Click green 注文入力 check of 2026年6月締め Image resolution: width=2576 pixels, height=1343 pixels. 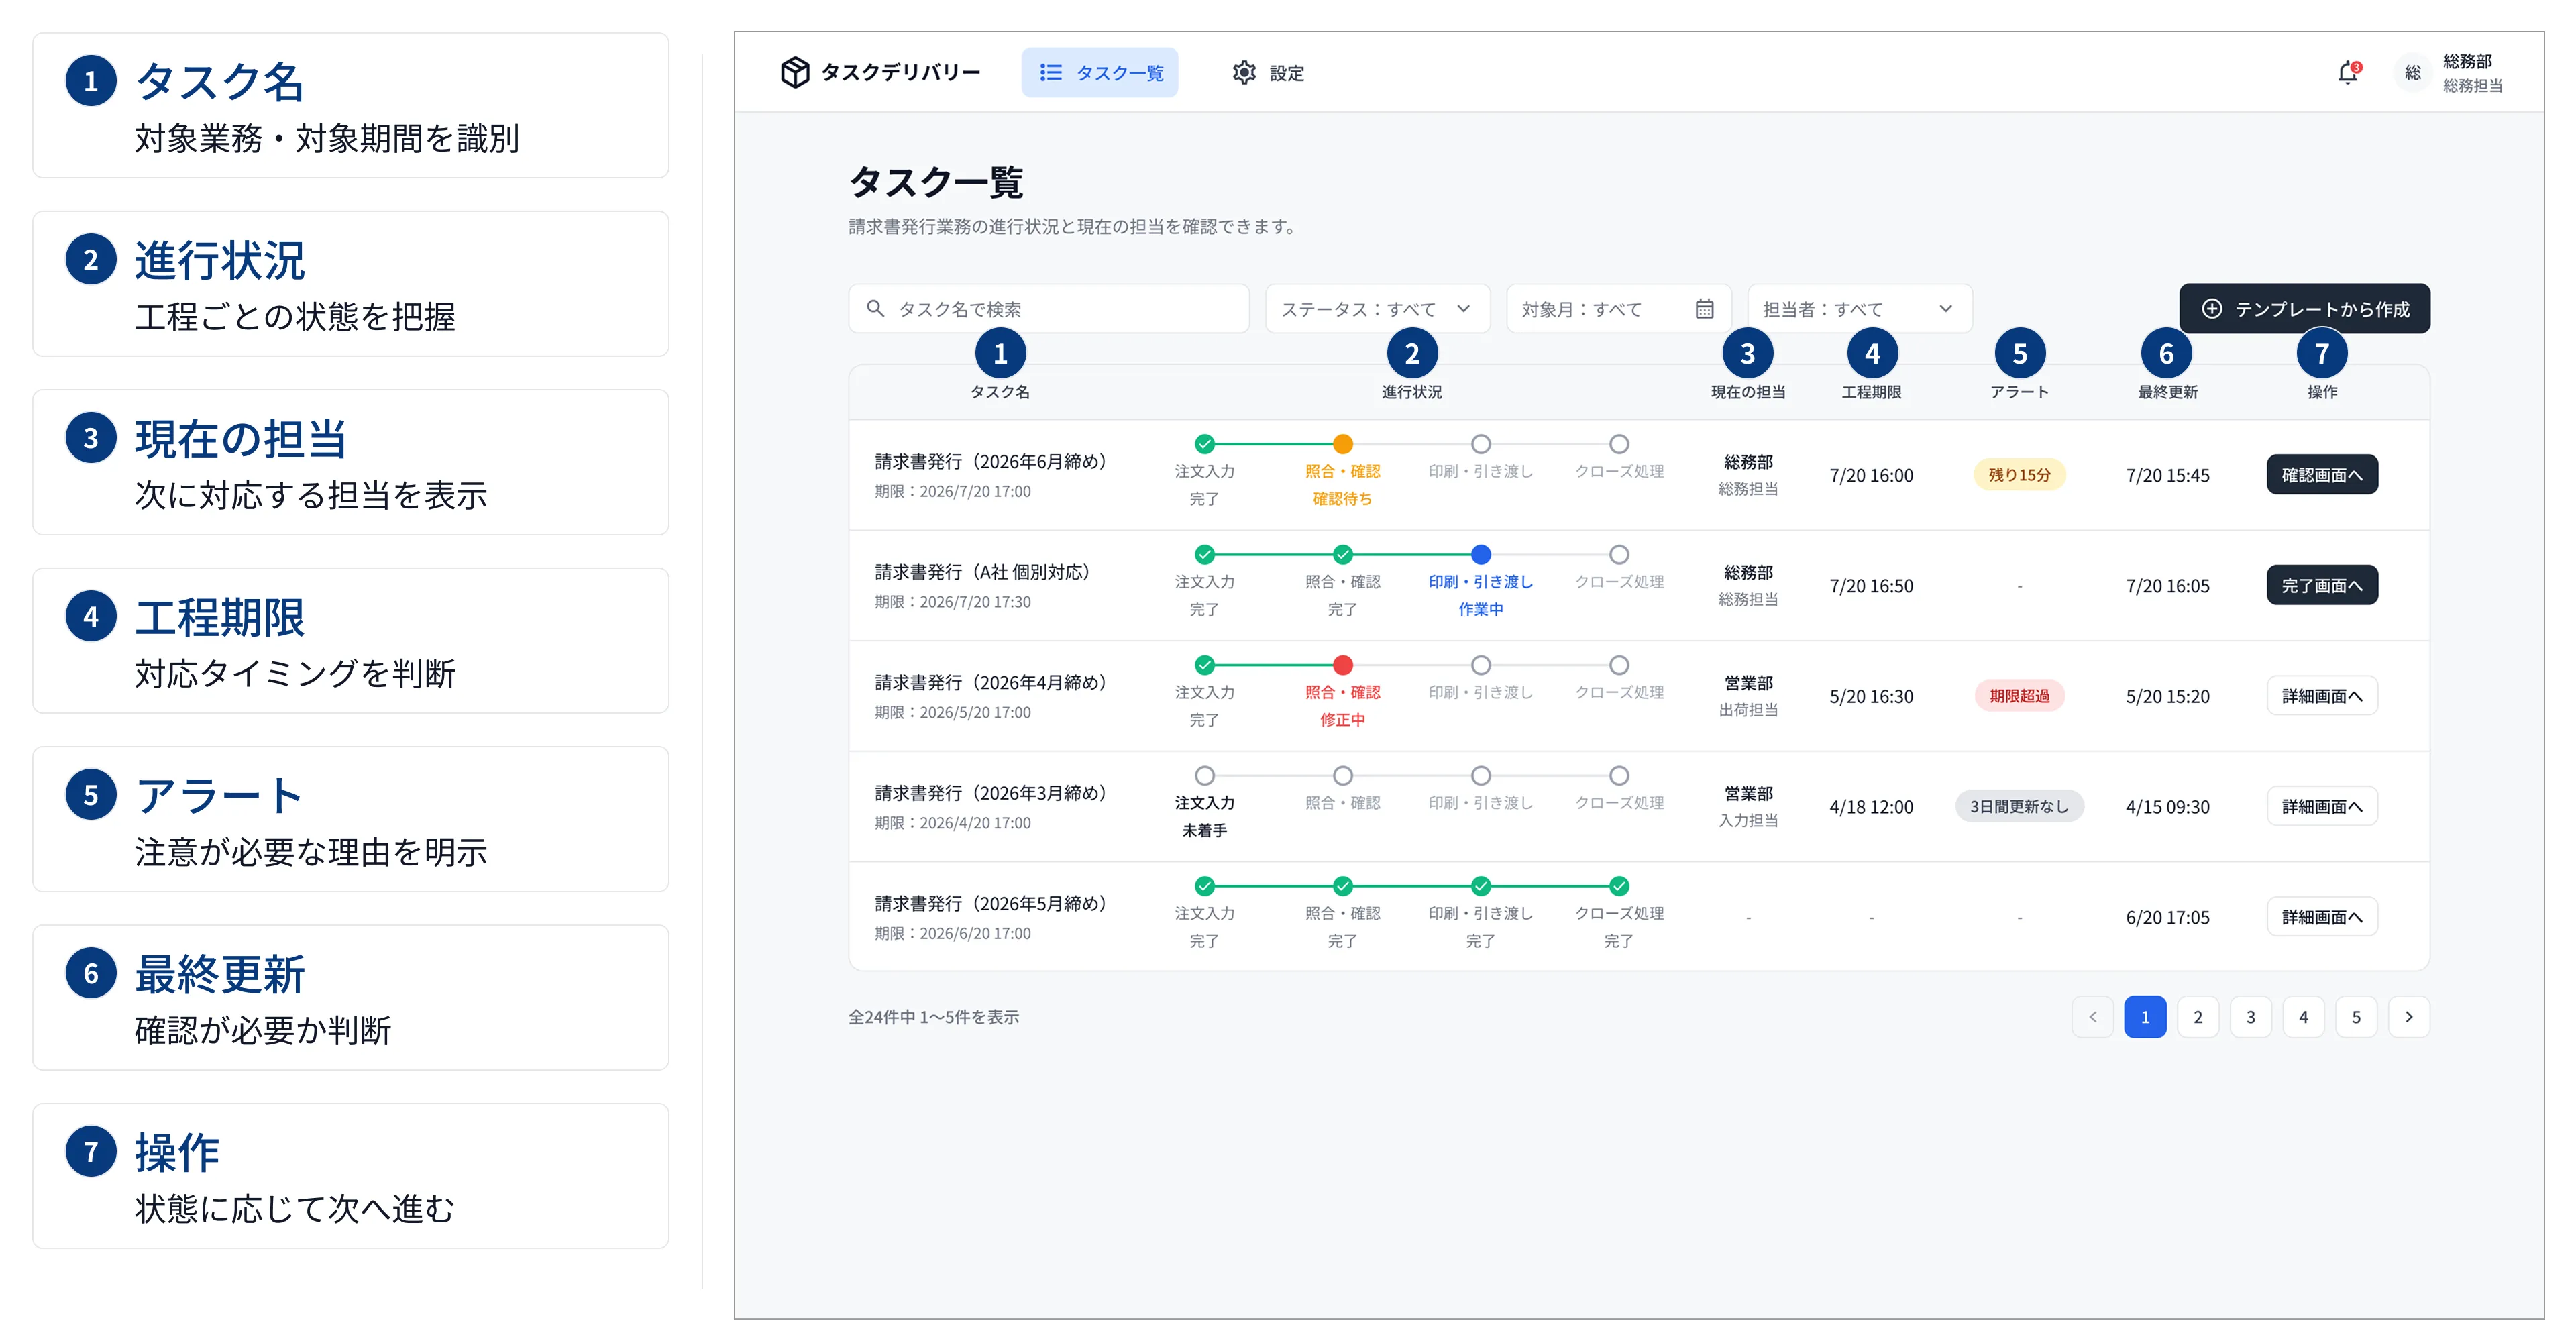click(1205, 444)
